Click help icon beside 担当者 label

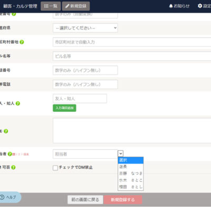(x=9, y=154)
